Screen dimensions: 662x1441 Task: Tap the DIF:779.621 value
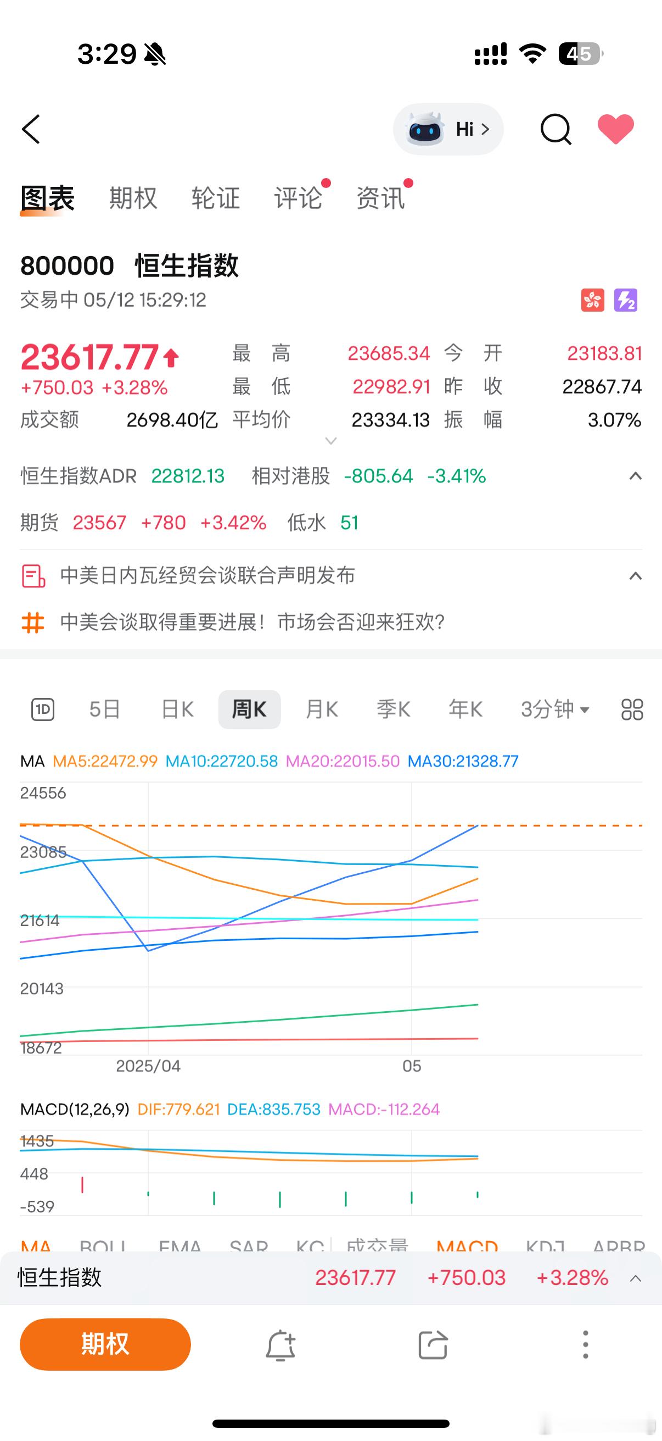[x=179, y=1109]
